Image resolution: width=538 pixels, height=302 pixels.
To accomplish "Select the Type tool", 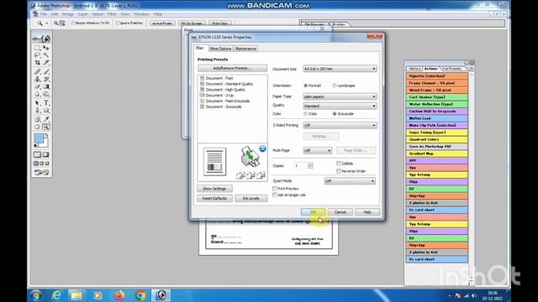I will [x=46, y=102].
